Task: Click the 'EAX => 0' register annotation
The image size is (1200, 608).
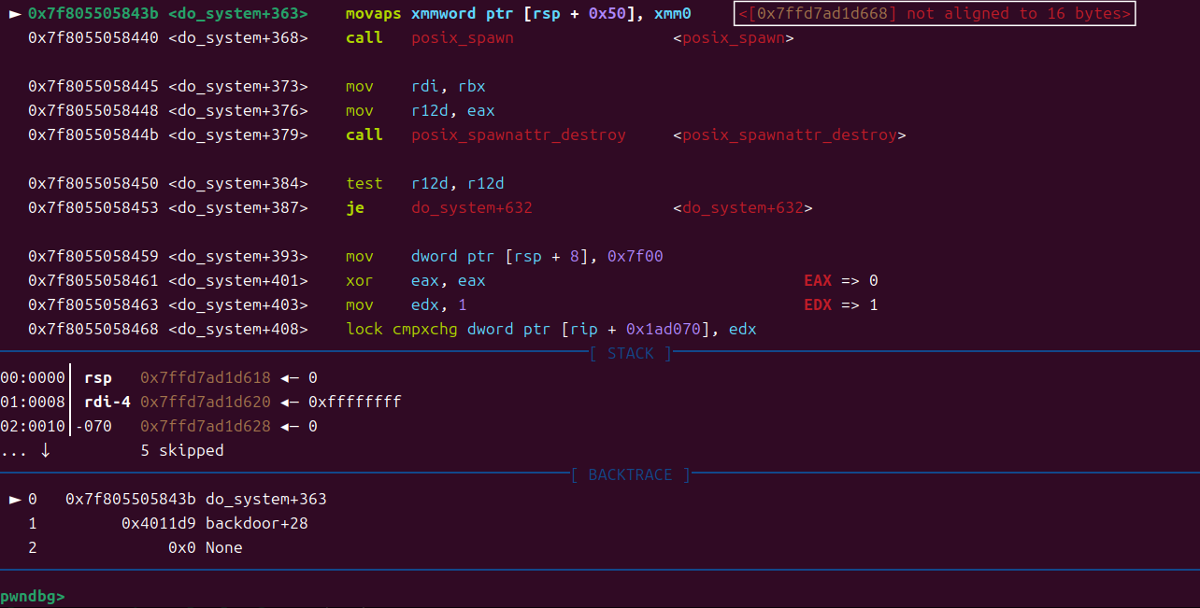Action: click(x=840, y=281)
